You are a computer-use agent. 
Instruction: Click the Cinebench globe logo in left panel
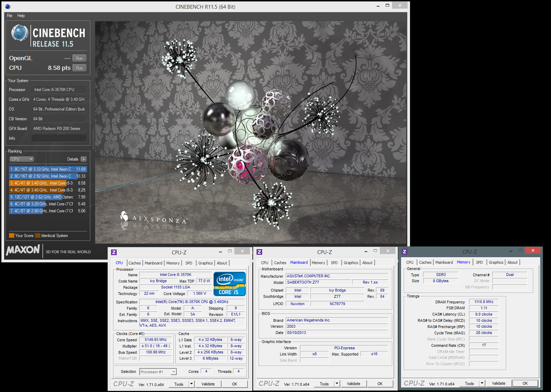pyautogui.click(x=20, y=33)
